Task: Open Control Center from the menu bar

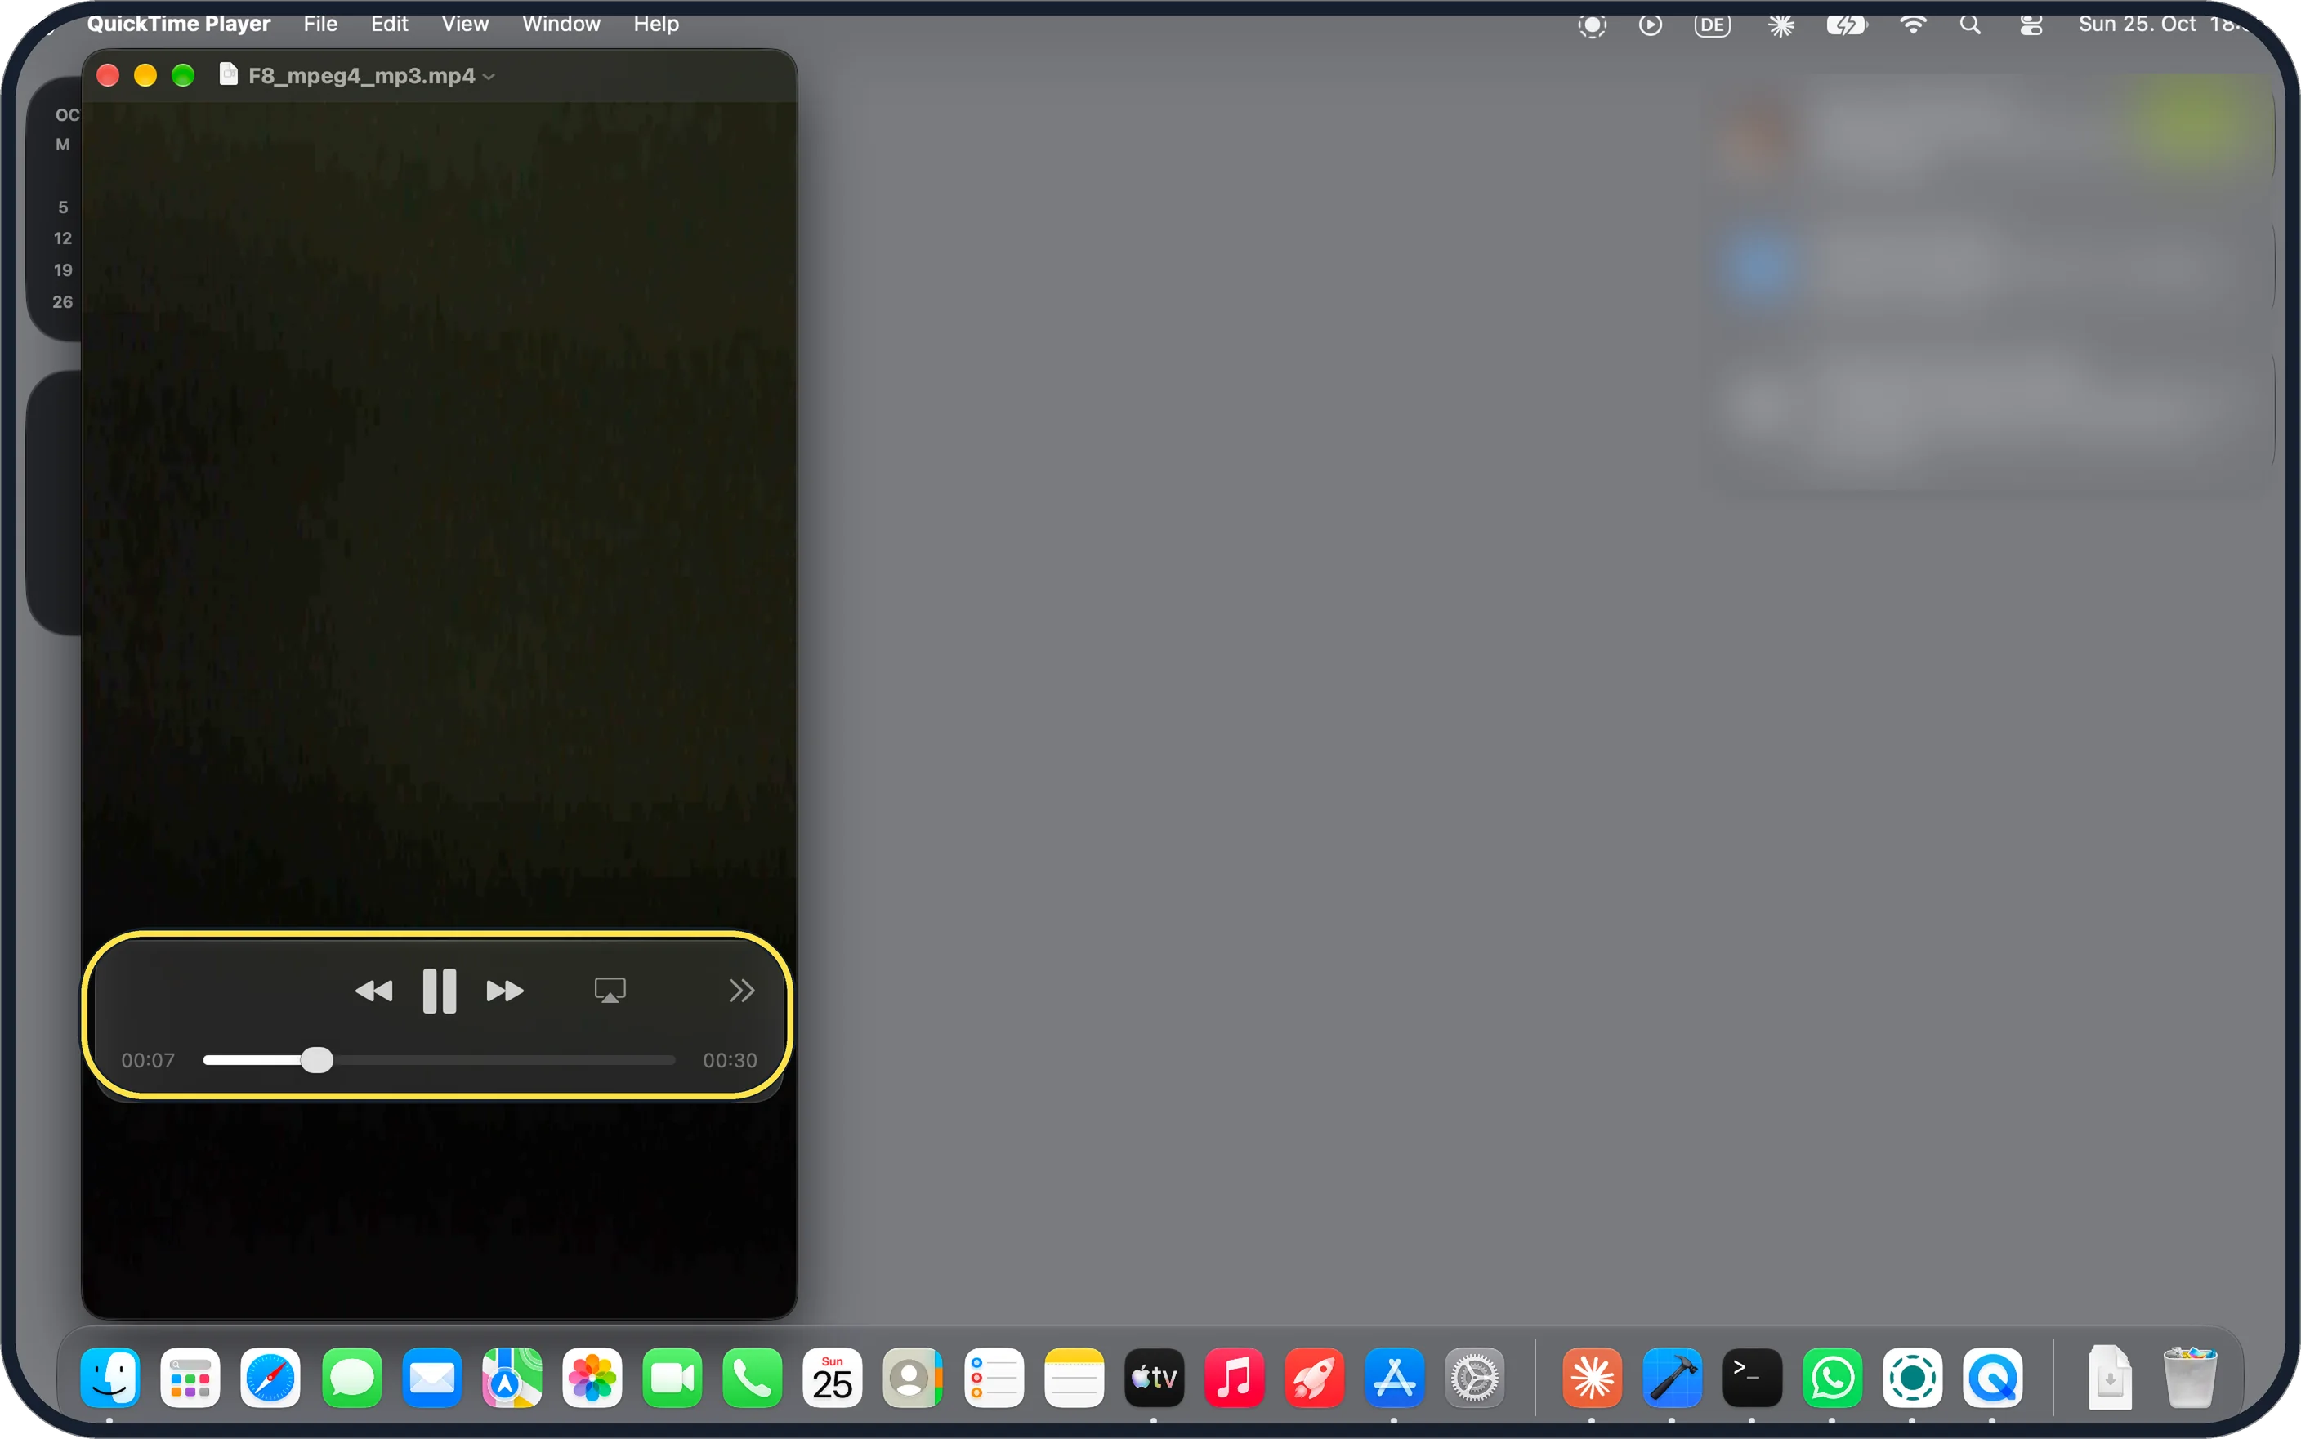Action: (x=2031, y=25)
